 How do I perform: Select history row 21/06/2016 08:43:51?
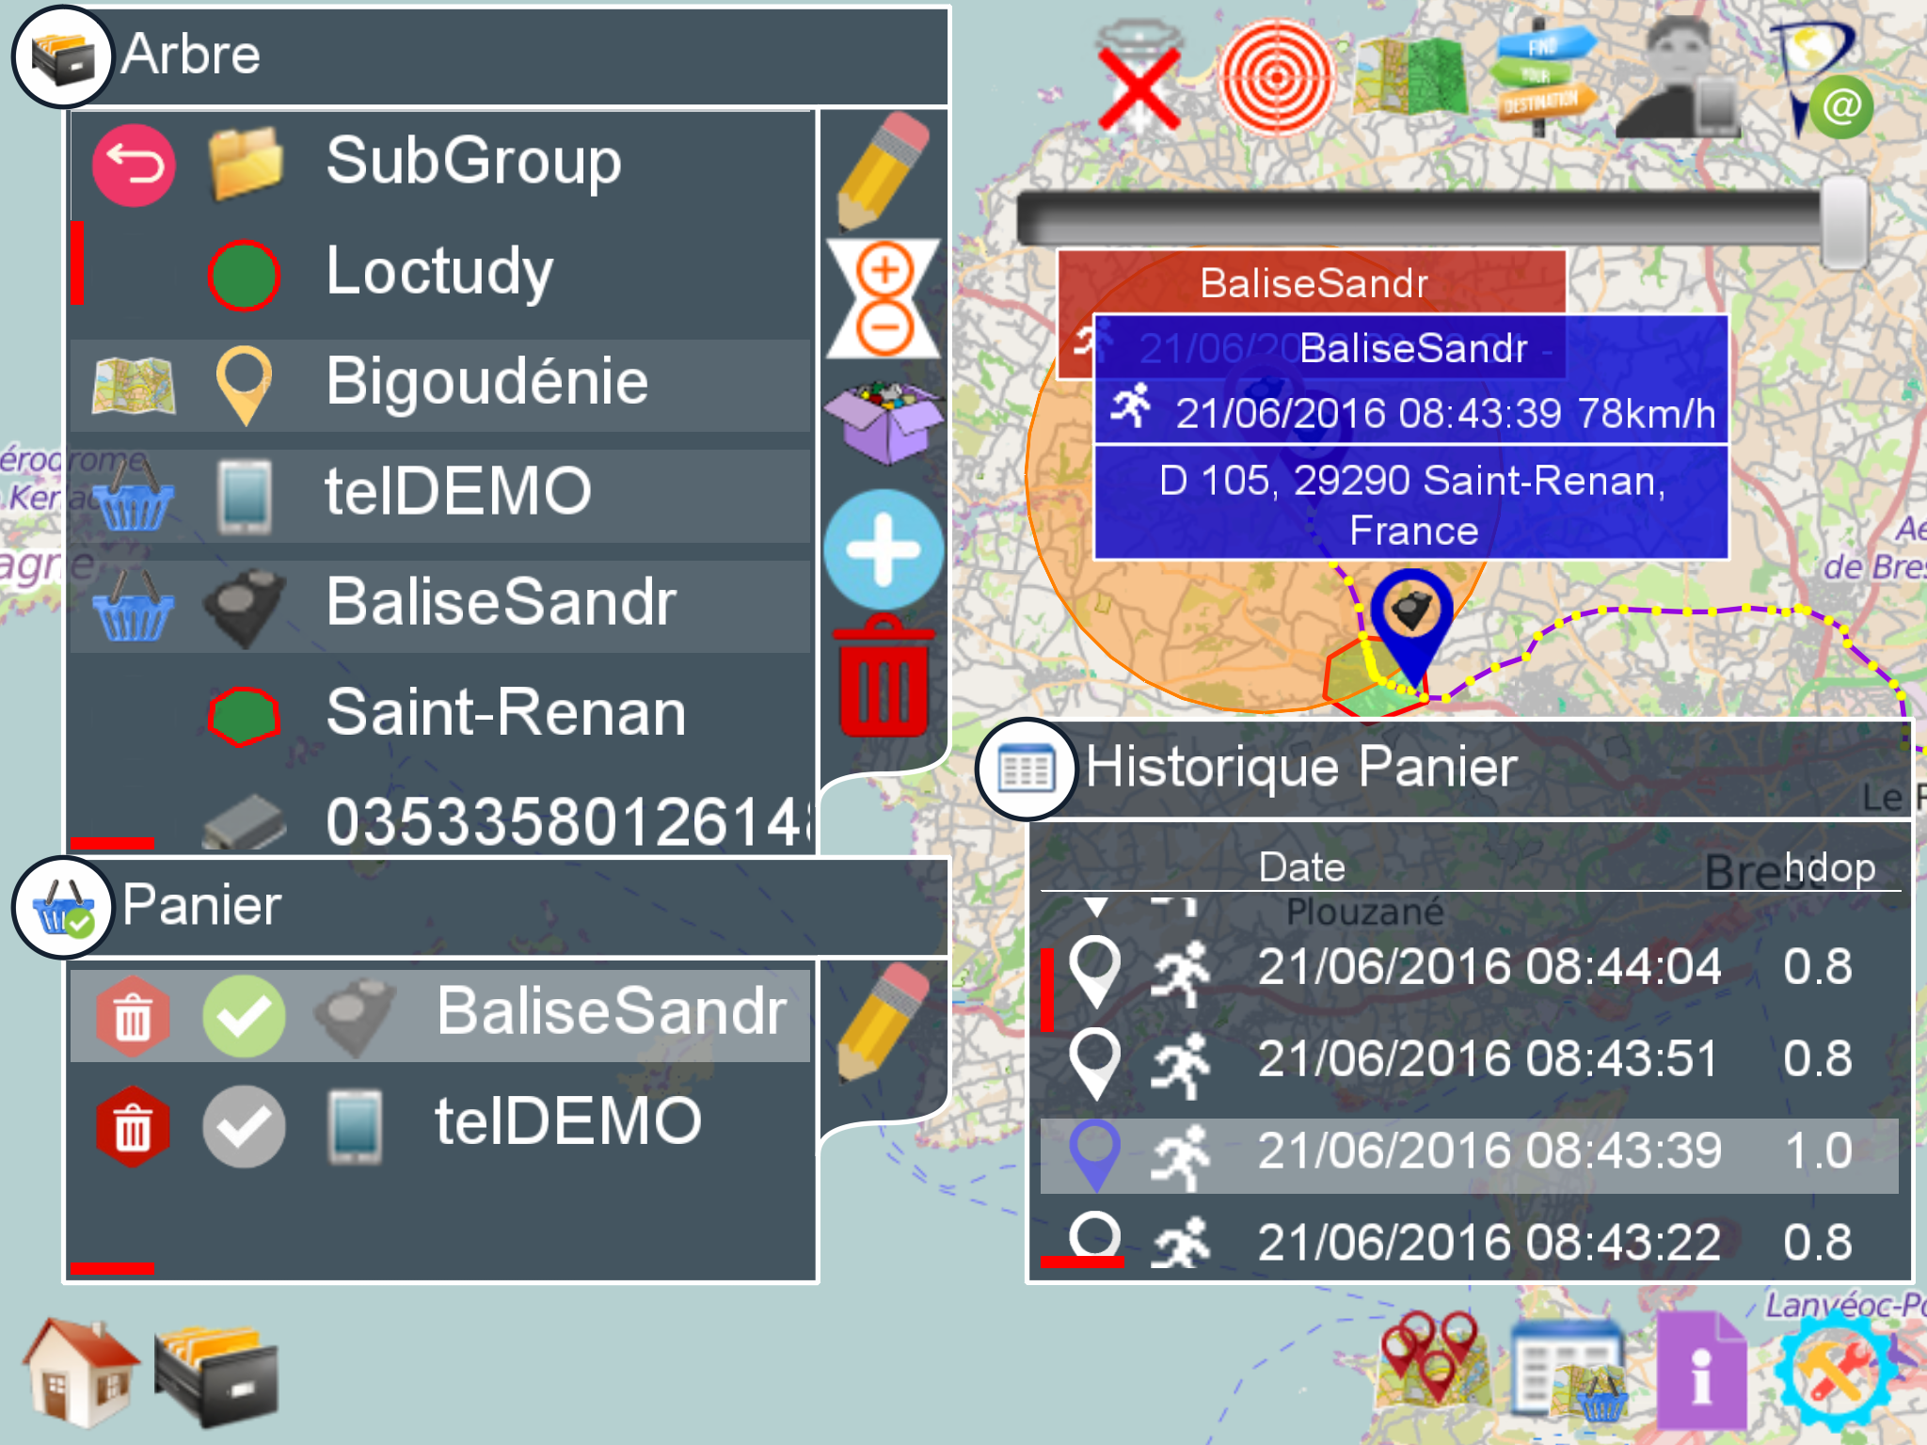pyautogui.click(x=1487, y=1059)
